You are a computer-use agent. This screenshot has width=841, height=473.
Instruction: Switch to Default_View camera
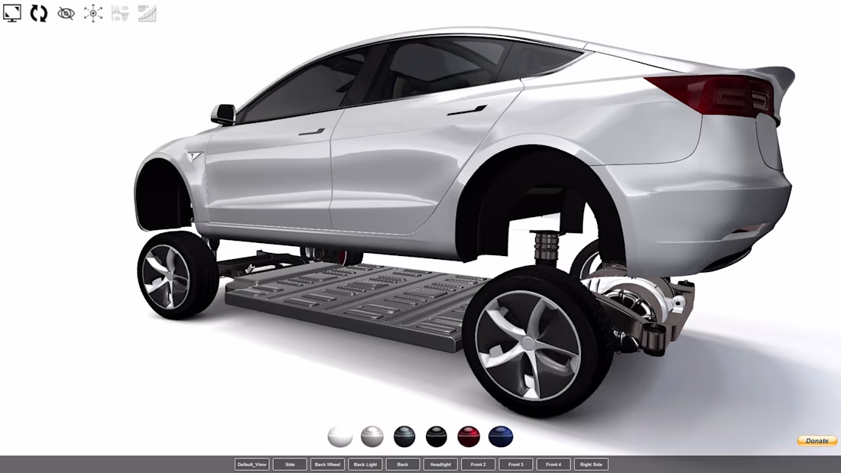point(252,465)
